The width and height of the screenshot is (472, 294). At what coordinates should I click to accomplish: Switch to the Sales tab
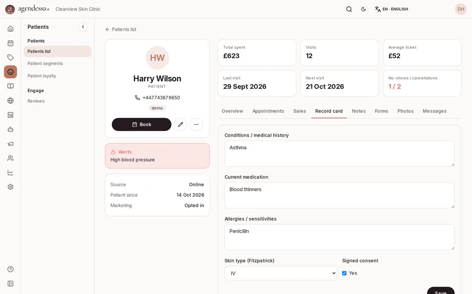pos(299,111)
